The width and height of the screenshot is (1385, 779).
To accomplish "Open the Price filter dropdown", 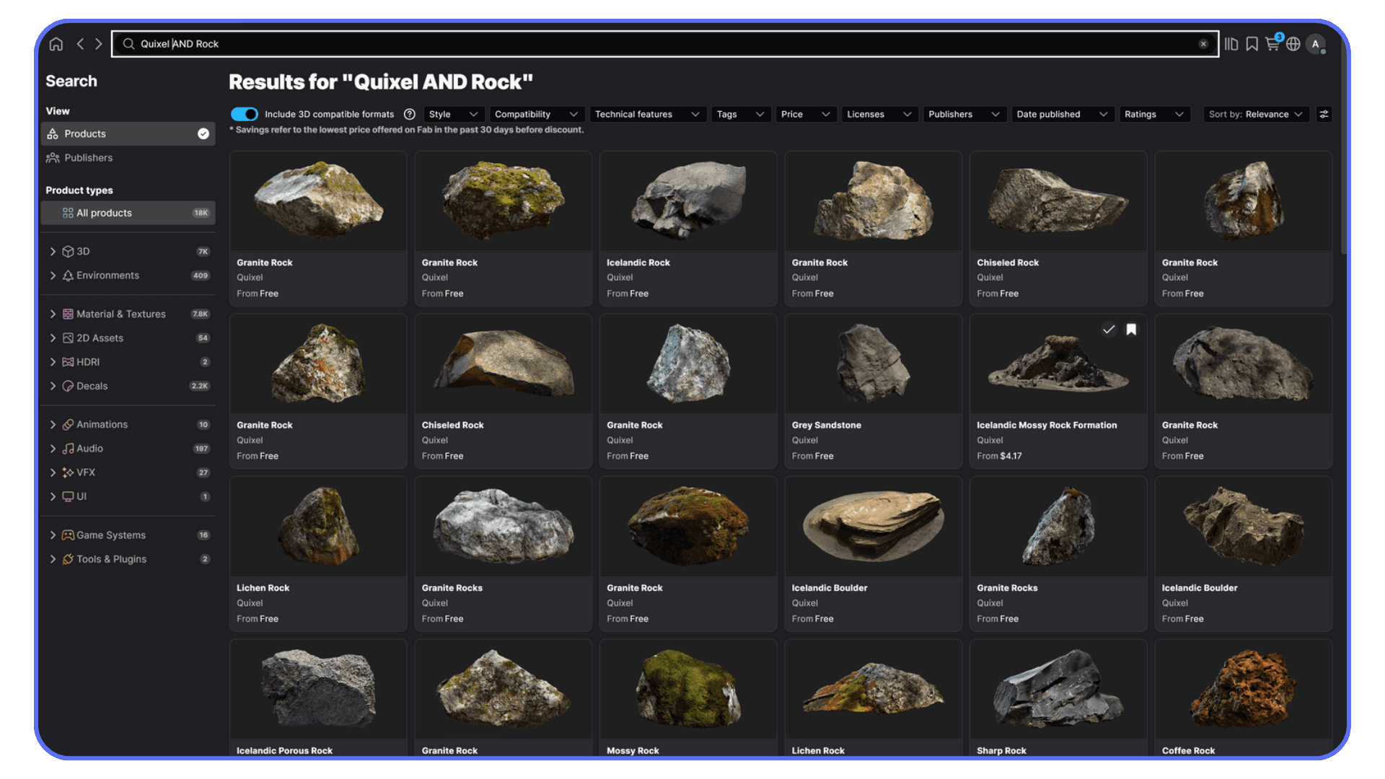I will (x=805, y=115).
